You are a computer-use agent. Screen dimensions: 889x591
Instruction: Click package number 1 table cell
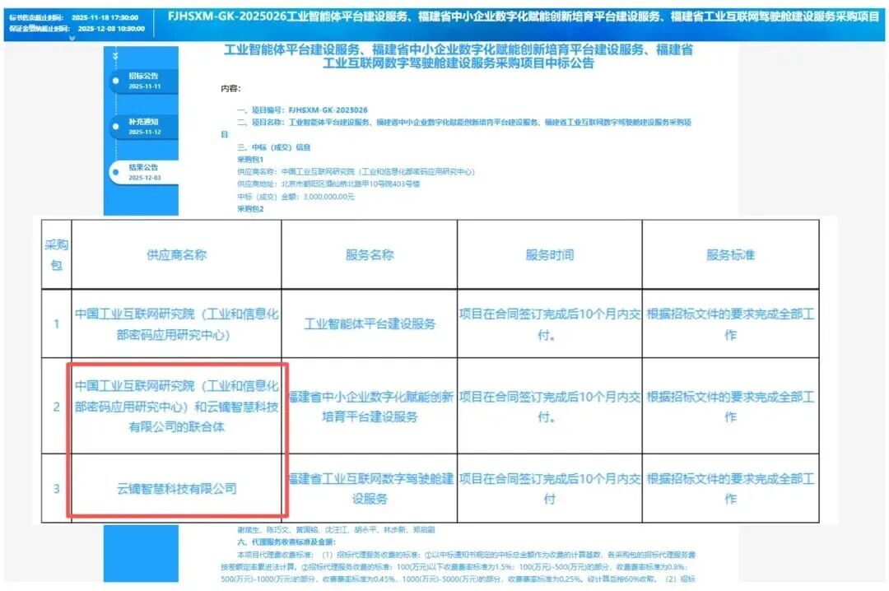click(x=56, y=323)
